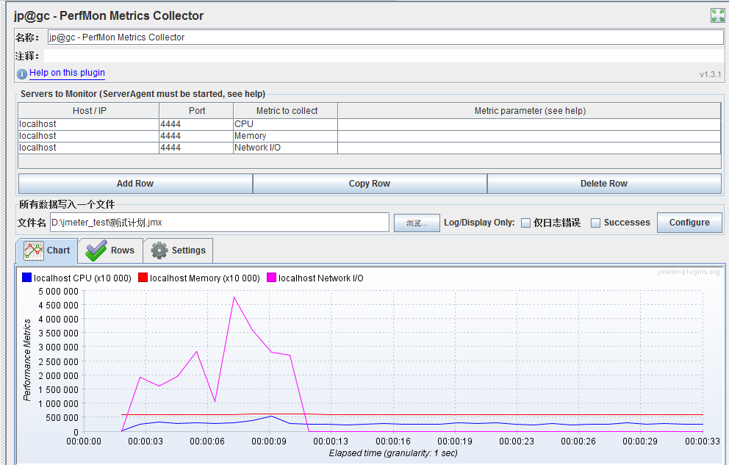
Task: Open Help on this plugin link
Action: click(67, 73)
